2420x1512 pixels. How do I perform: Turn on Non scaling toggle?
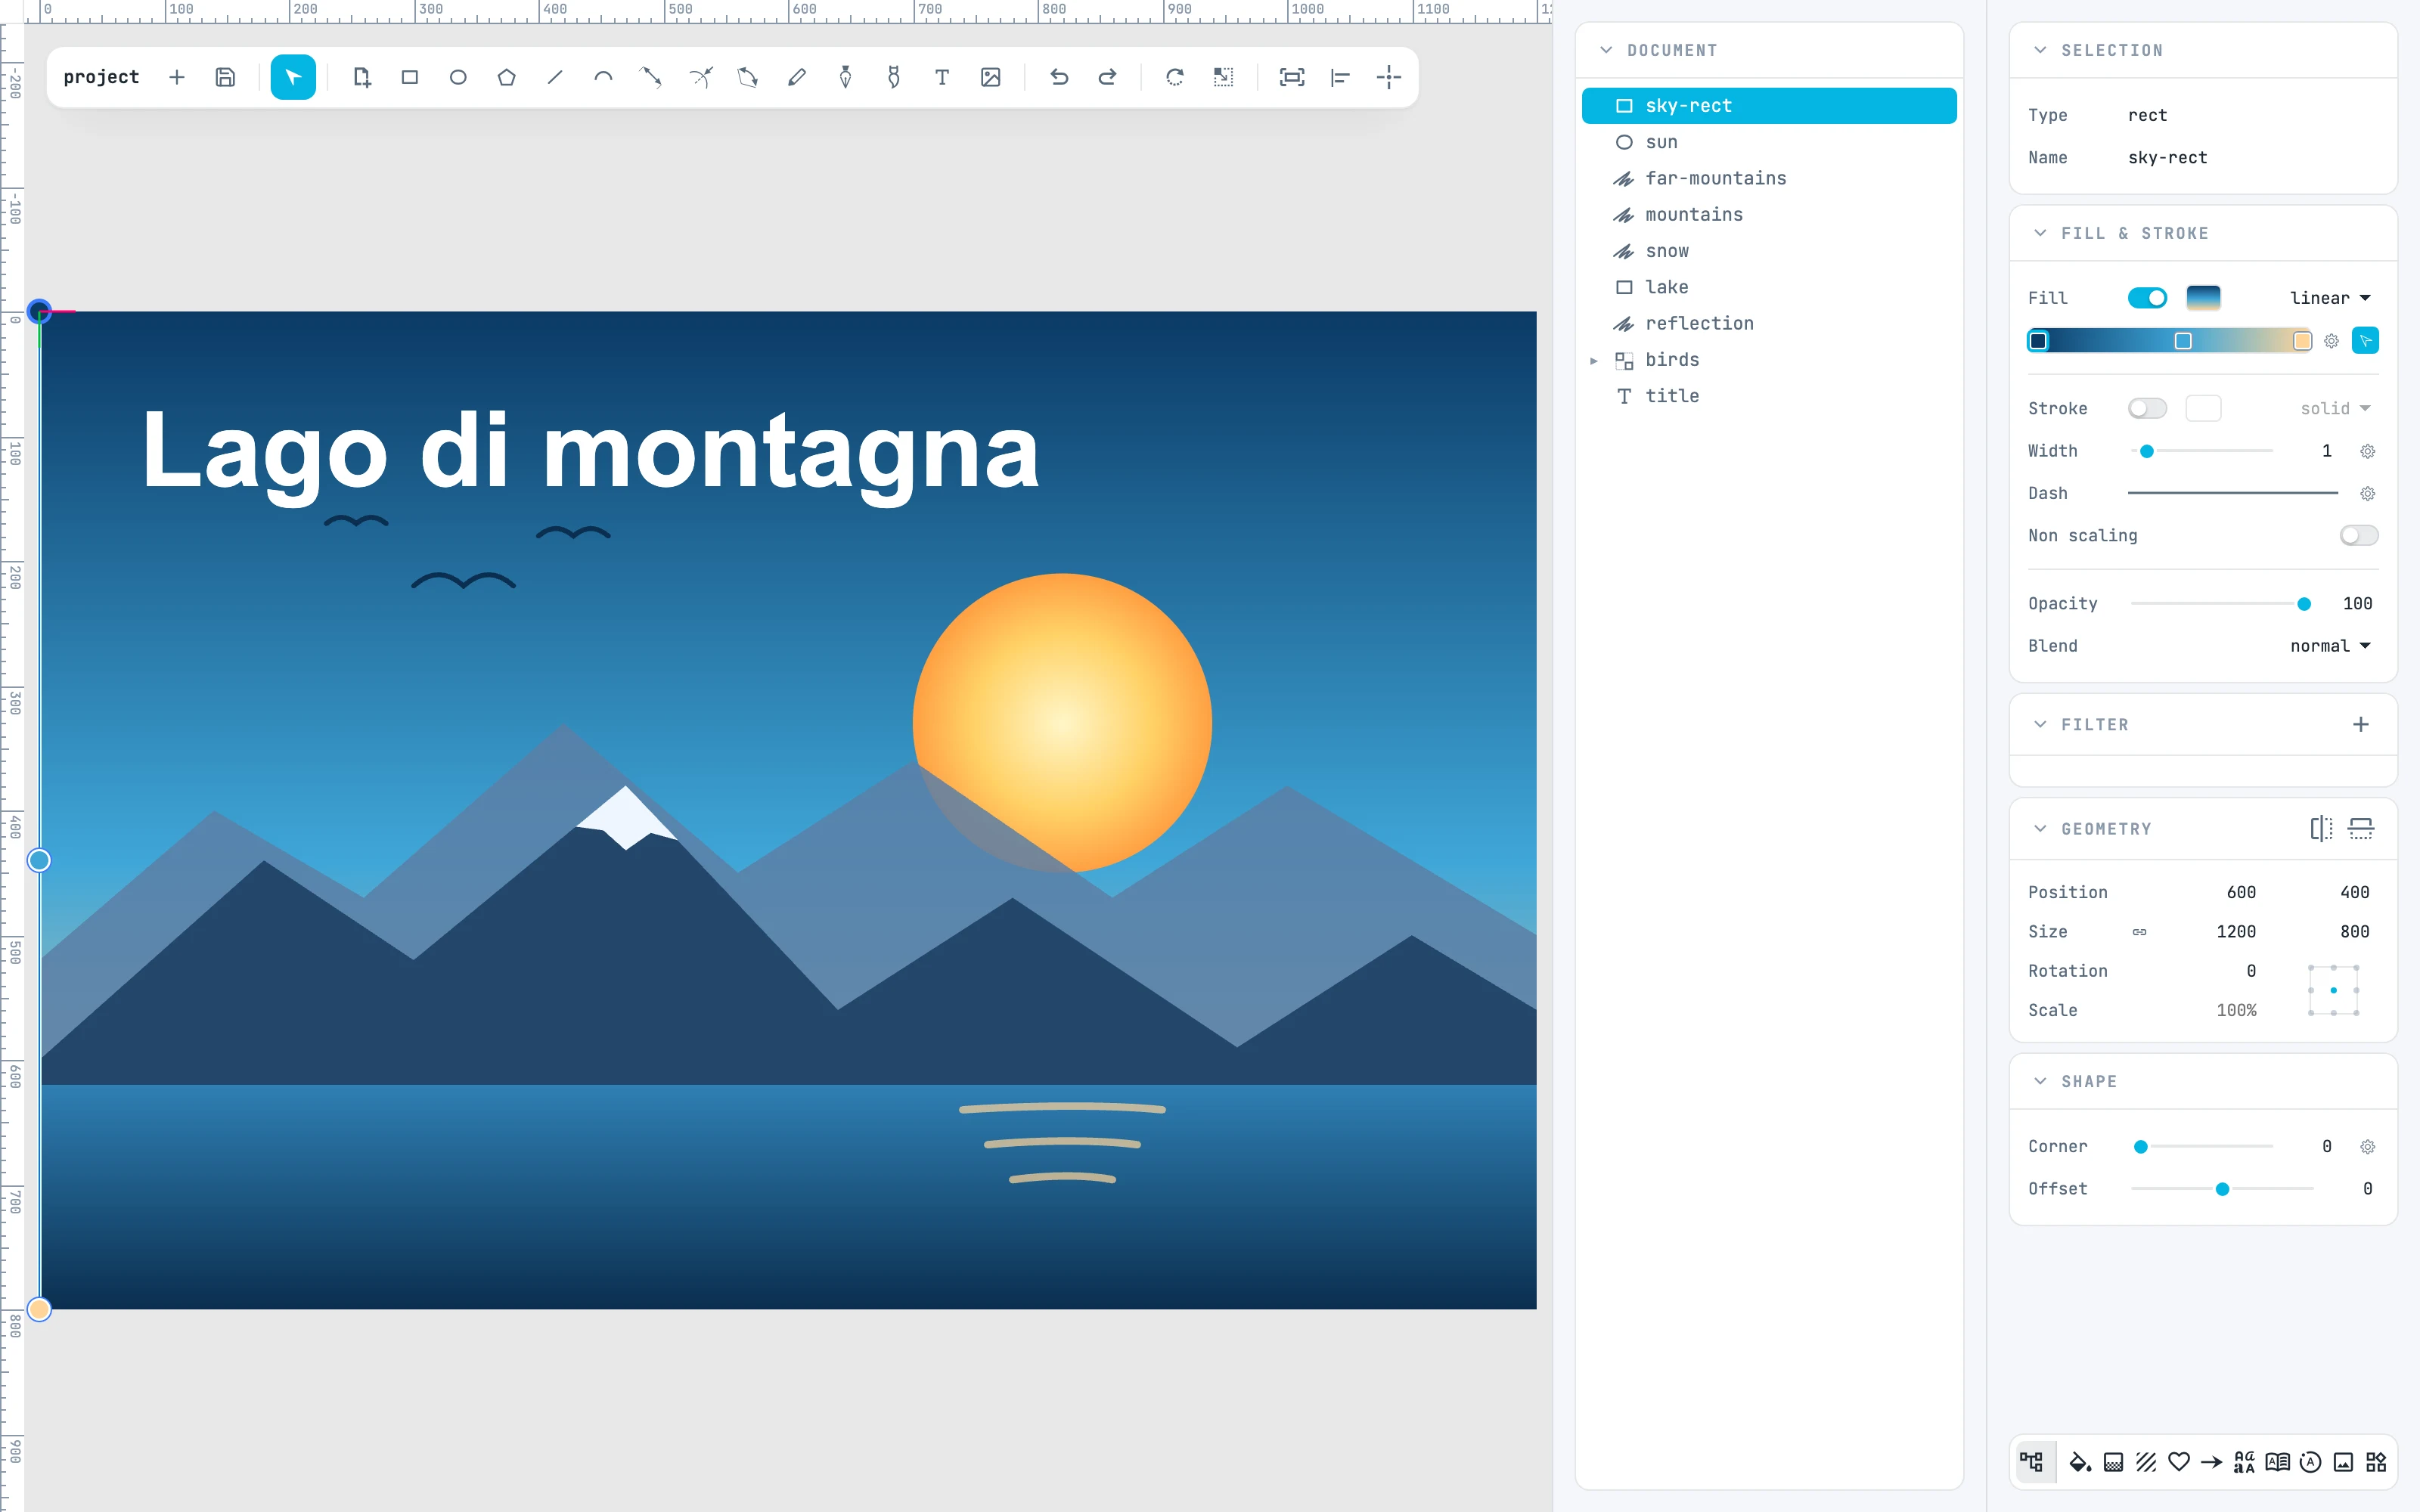click(x=2359, y=535)
